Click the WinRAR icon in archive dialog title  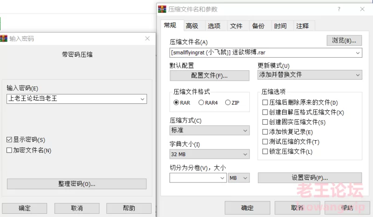click(x=162, y=9)
